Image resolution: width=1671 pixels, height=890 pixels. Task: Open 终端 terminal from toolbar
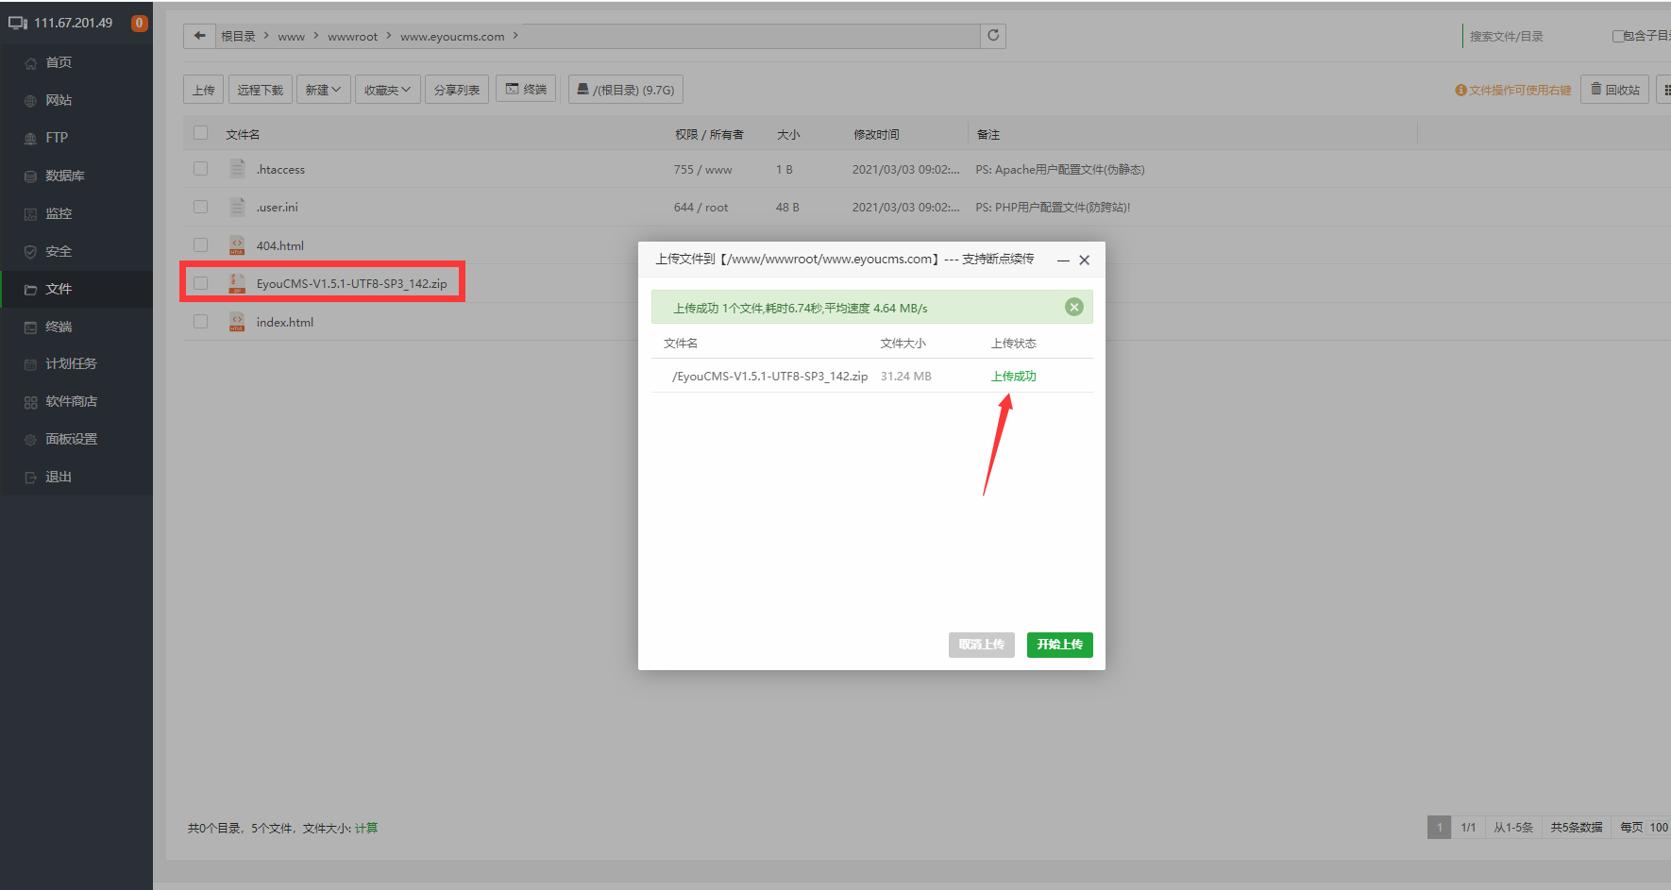(x=526, y=90)
